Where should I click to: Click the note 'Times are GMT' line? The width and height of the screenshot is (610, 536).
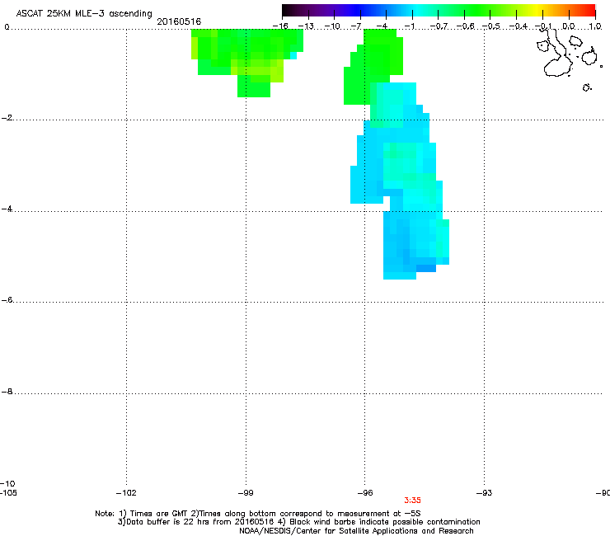point(257,514)
